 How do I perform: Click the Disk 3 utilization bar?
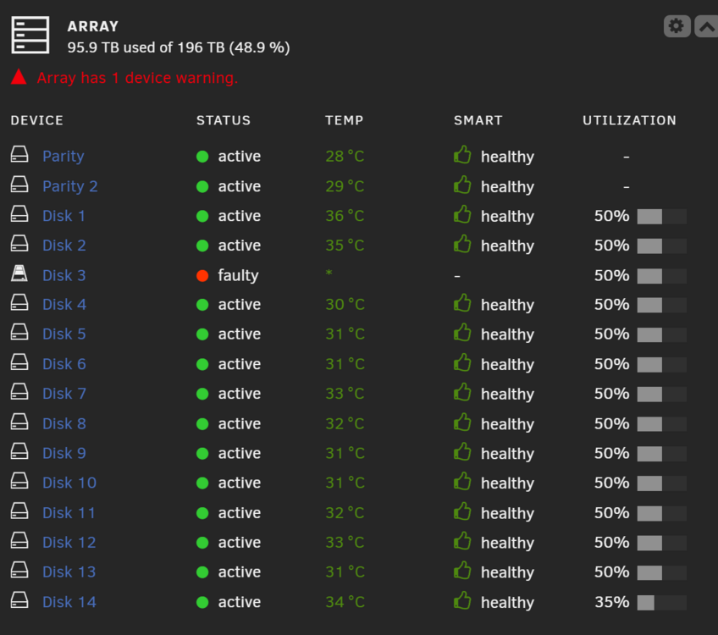click(661, 276)
